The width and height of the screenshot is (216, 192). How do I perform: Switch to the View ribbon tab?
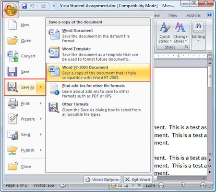(173, 15)
